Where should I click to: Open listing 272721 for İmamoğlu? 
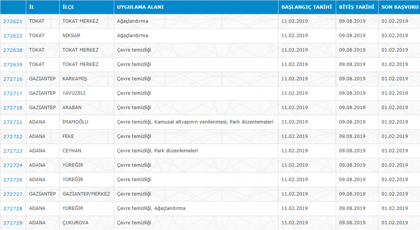click(x=13, y=123)
